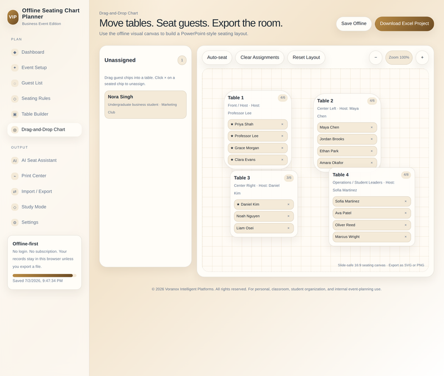Open Settings from sidebar
The width and height of the screenshot is (444, 376).
click(44, 222)
